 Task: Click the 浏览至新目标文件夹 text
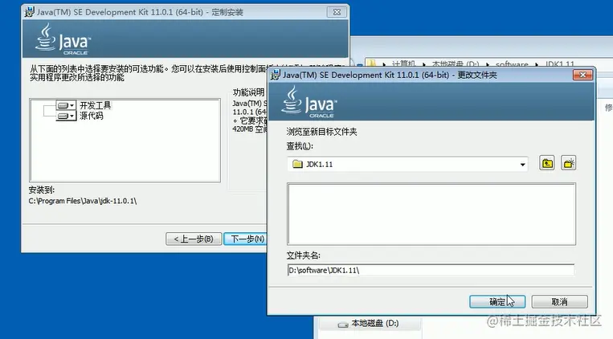click(x=321, y=132)
